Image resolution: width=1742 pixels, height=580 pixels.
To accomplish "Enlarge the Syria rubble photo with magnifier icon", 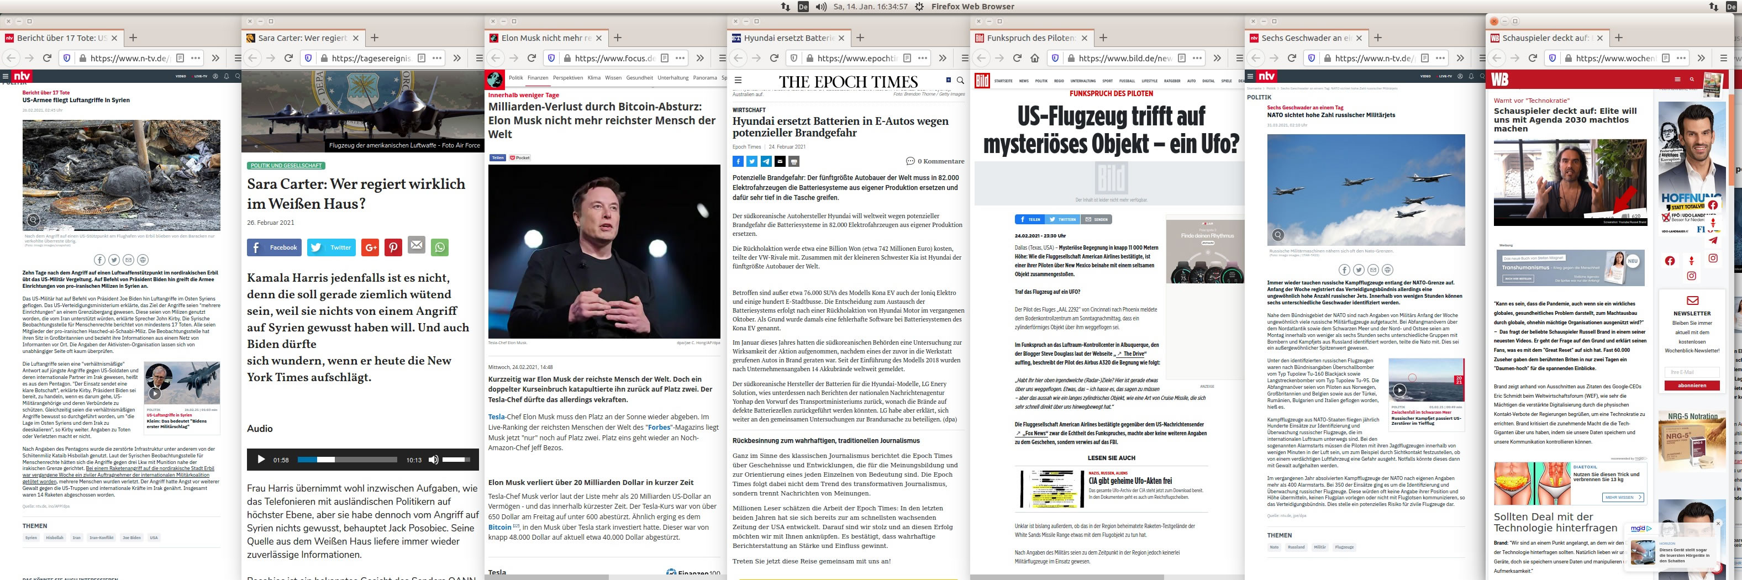I will (33, 220).
